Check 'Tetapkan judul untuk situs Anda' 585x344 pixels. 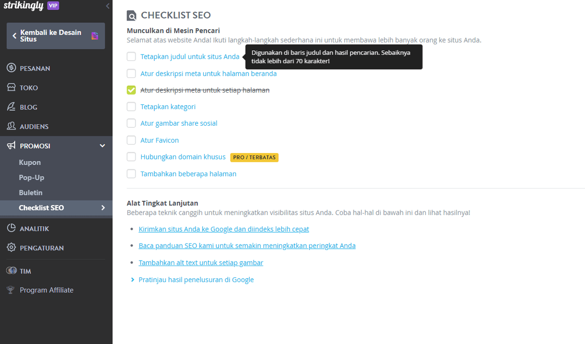click(x=131, y=57)
